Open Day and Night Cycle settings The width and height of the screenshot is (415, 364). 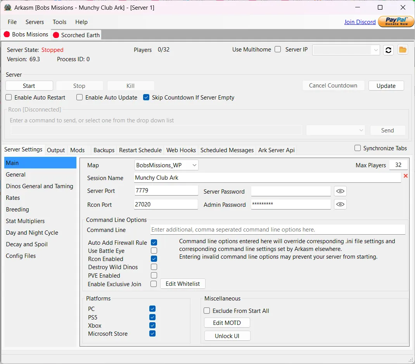pos(40,233)
